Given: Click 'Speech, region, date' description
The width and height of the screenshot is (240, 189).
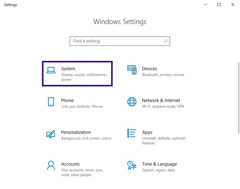Looking at the screenshot, I should (159, 170).
